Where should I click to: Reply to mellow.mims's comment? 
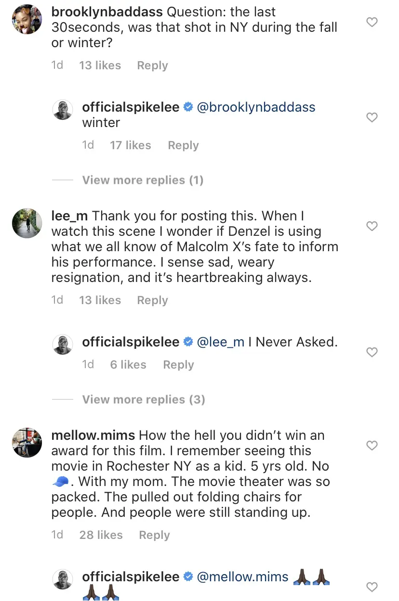(x=154, y=535)
